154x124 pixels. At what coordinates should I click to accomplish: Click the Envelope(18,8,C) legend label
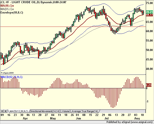(12, 13)
